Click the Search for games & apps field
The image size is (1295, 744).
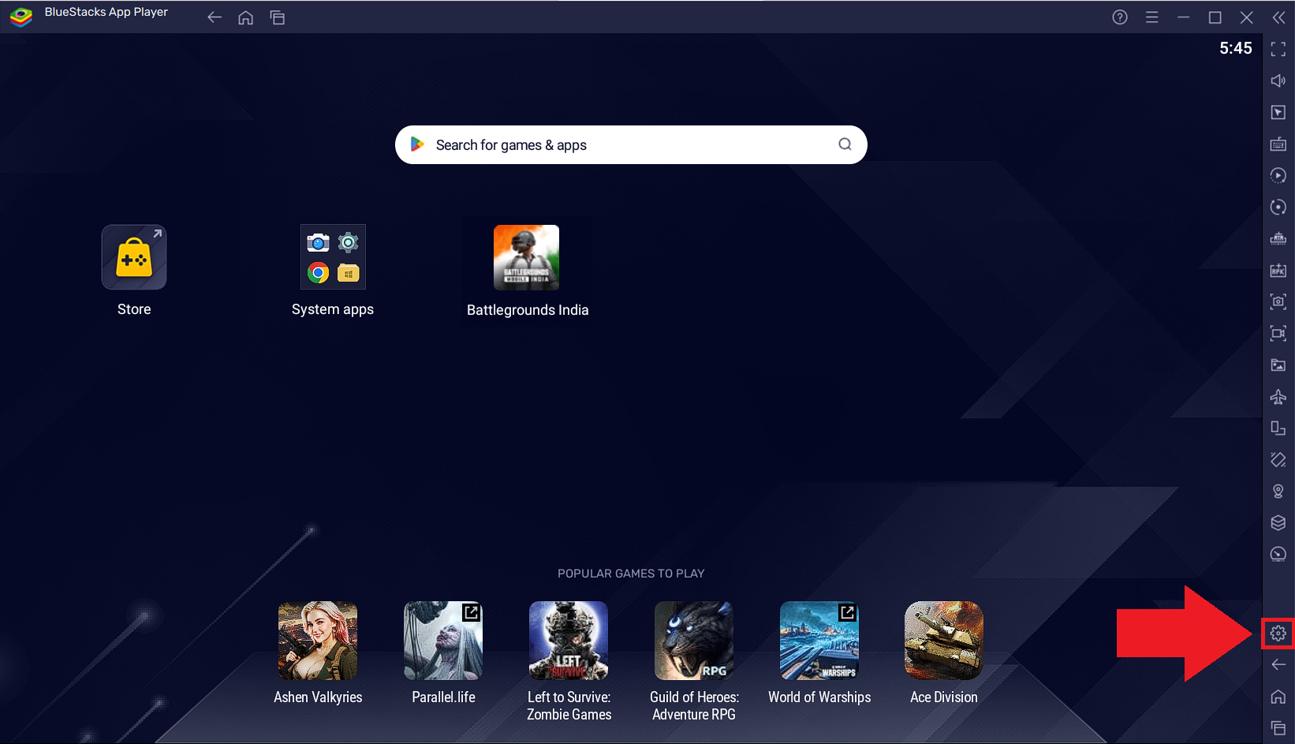tap(631, 144)
